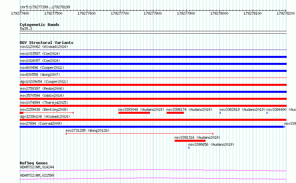Click the nsv1074894 (Thareja2015) label
This screenshot has height=183, width=296.
[44, 102]
